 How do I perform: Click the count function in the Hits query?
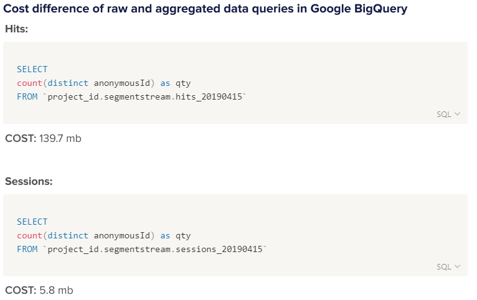[29, 83]
